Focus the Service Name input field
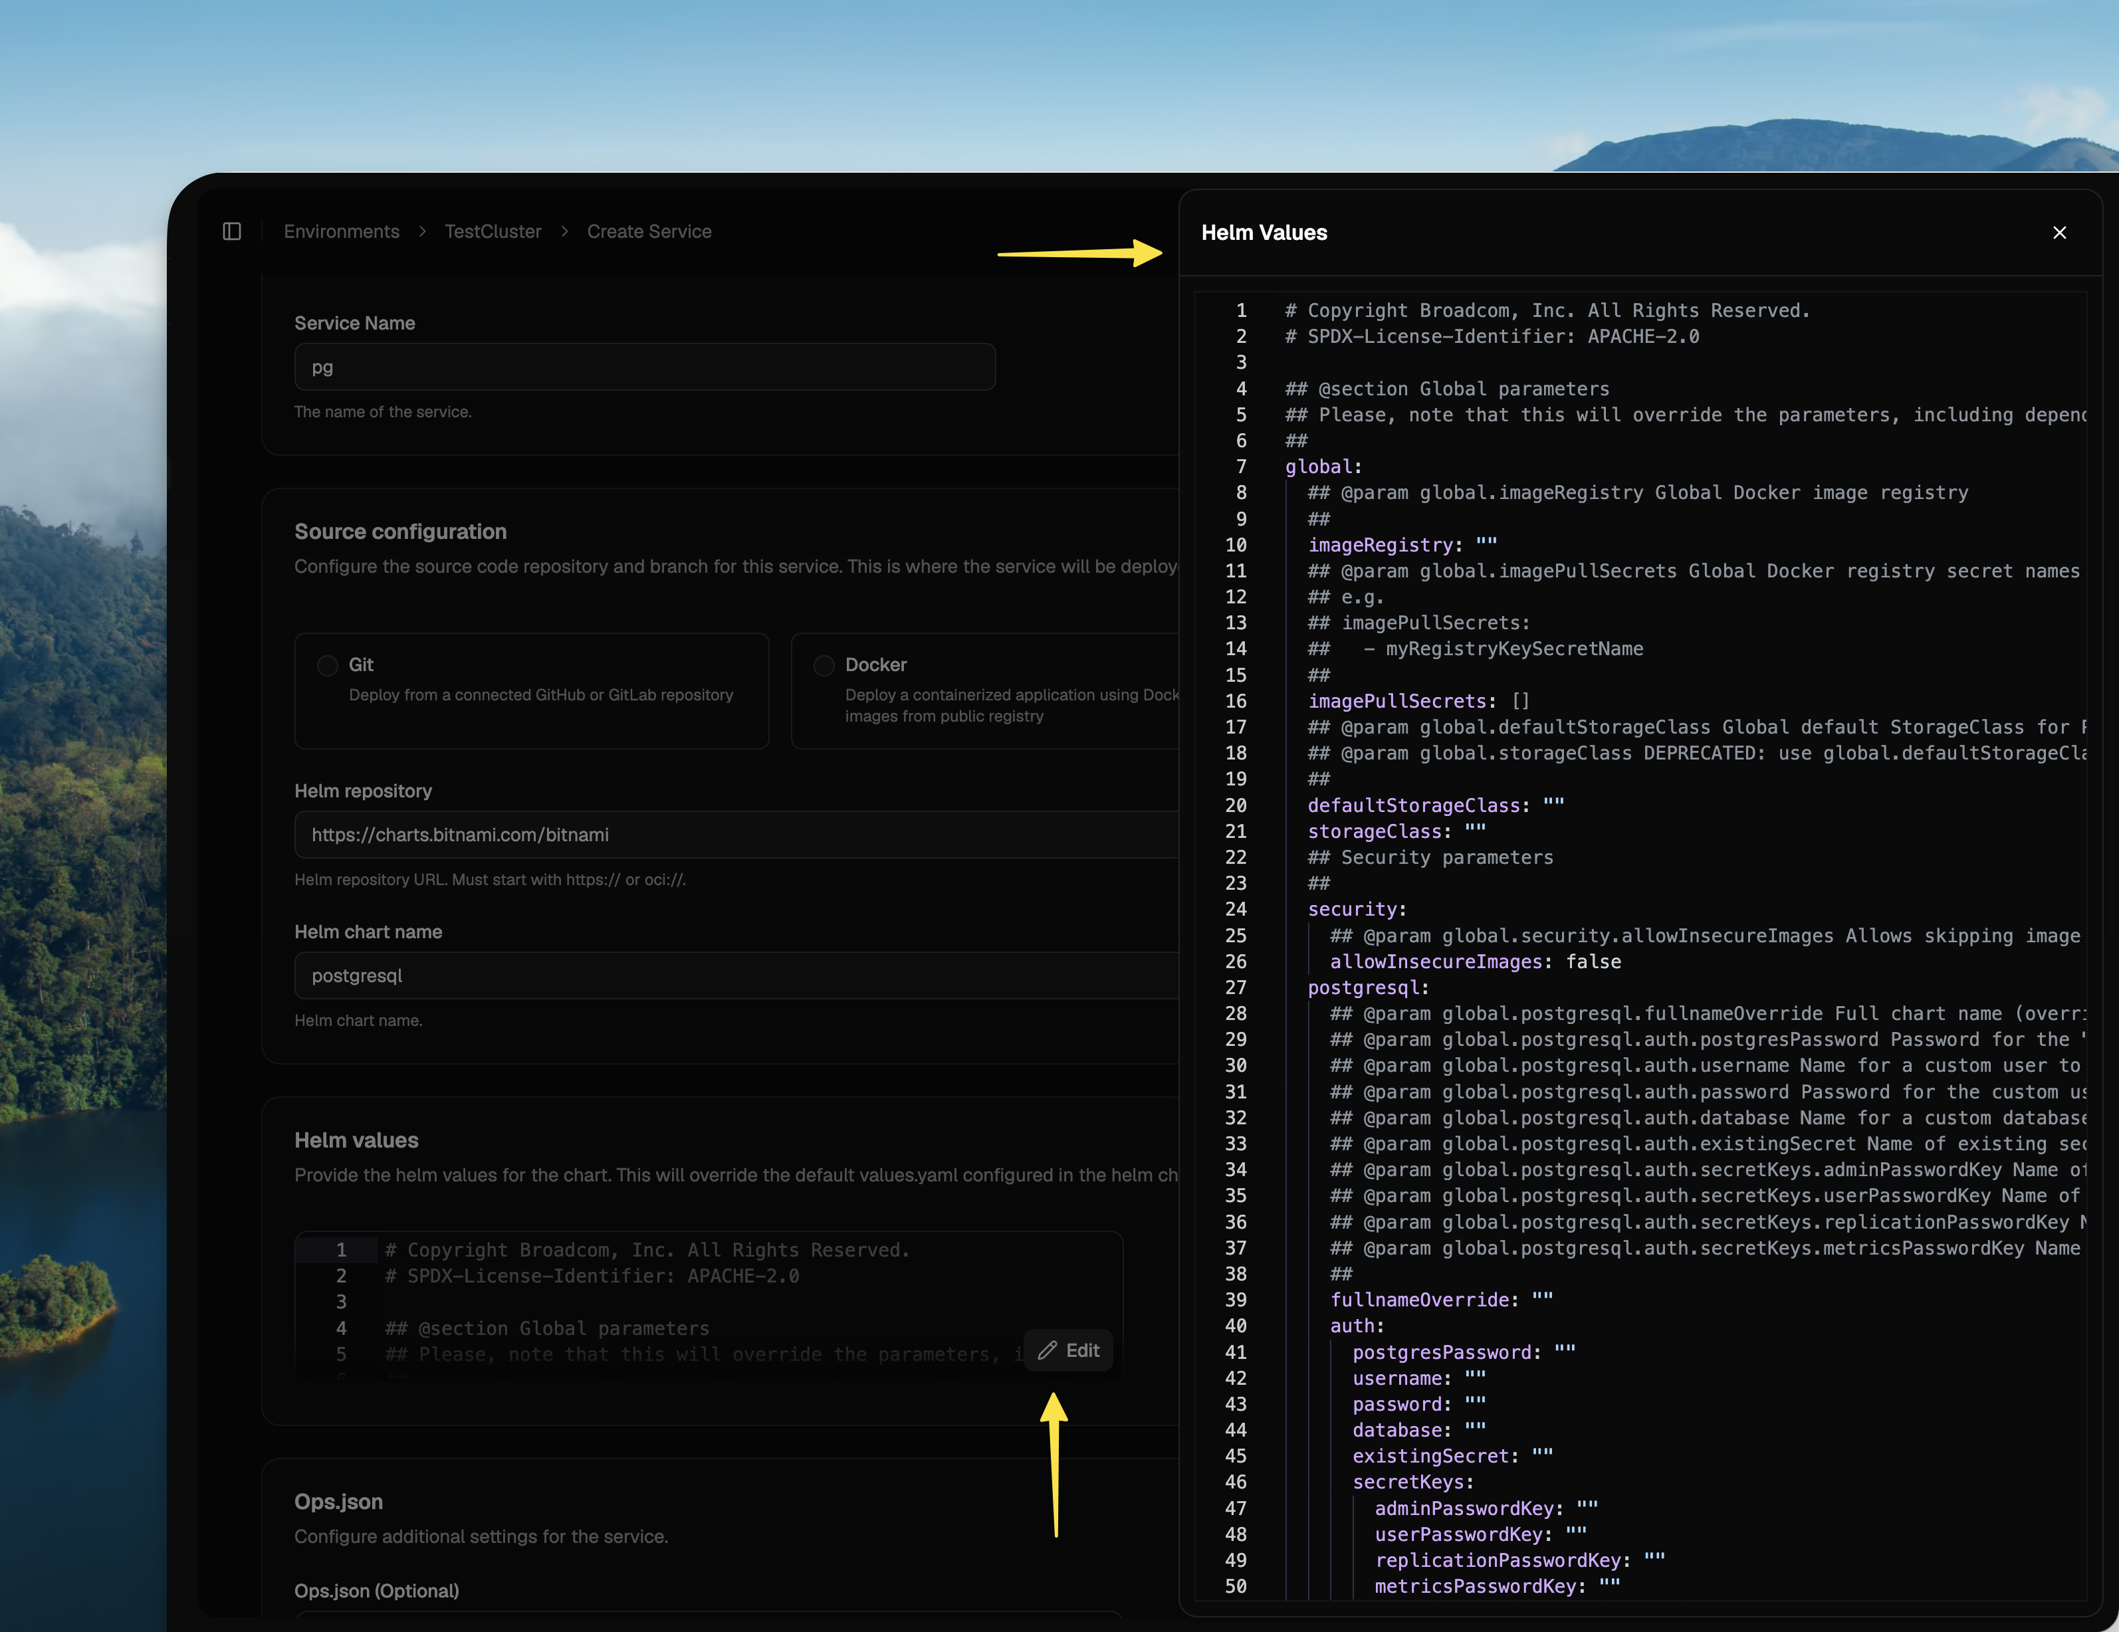This screenshot has height=1632, width=2119. point(645,367)
